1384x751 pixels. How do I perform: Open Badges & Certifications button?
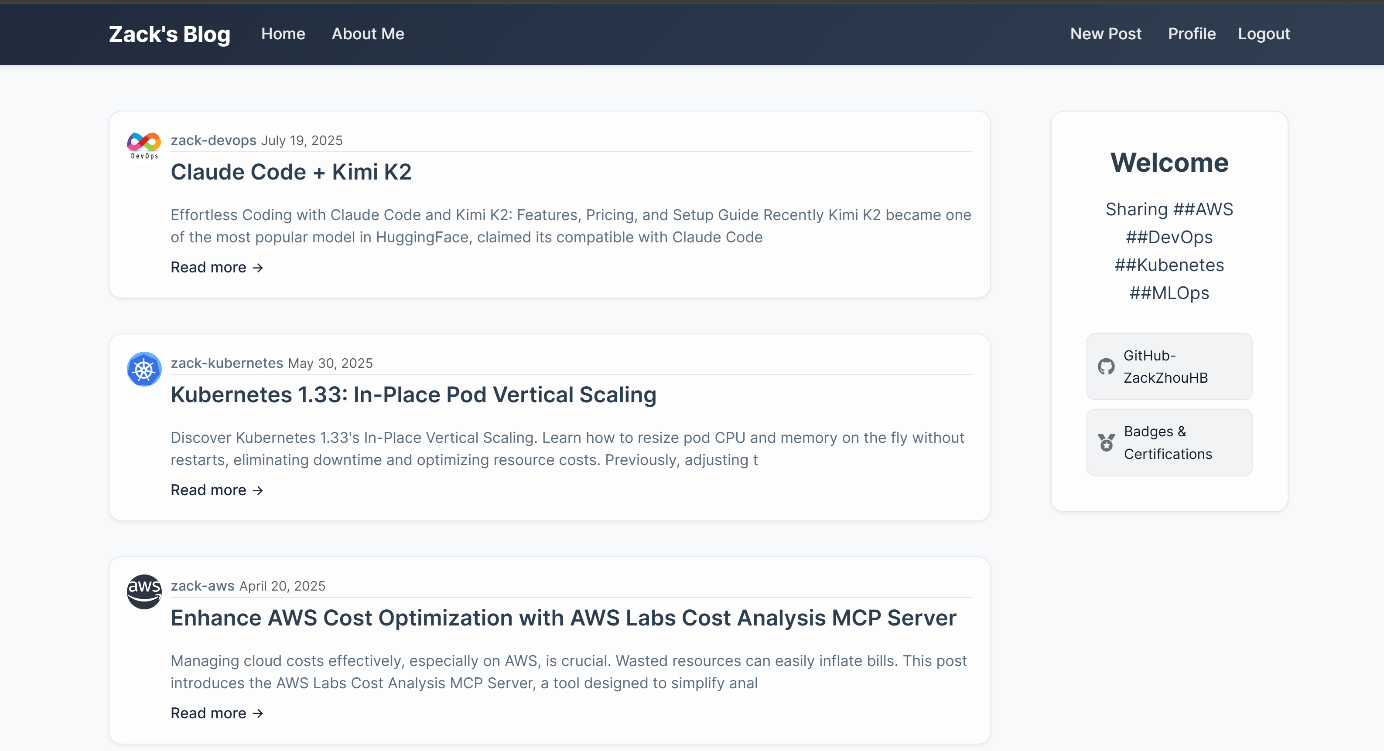click(1169, 442)
